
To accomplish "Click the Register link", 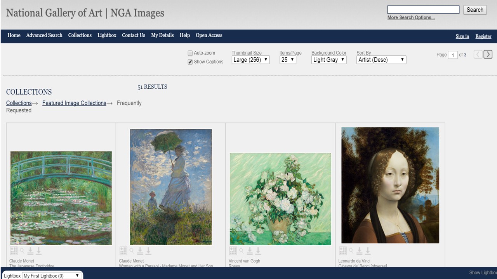I will click(483, 36).
